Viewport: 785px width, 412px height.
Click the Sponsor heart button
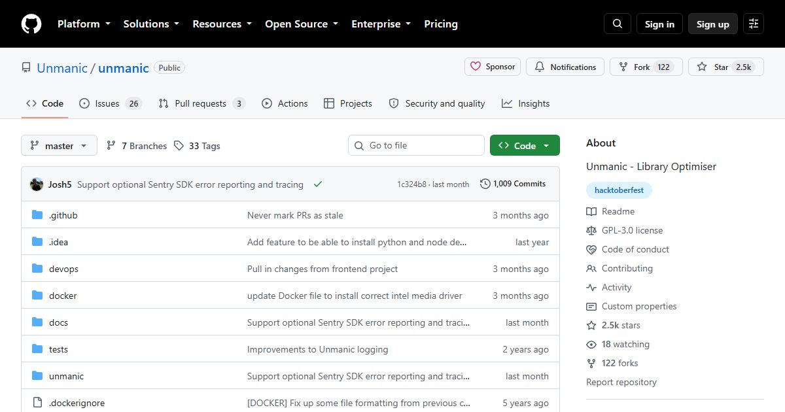point(493,67)
